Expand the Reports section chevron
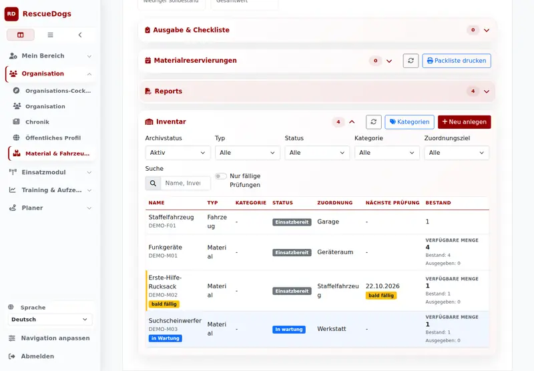The height and width of the screenshot is (371, 534). 487,91
